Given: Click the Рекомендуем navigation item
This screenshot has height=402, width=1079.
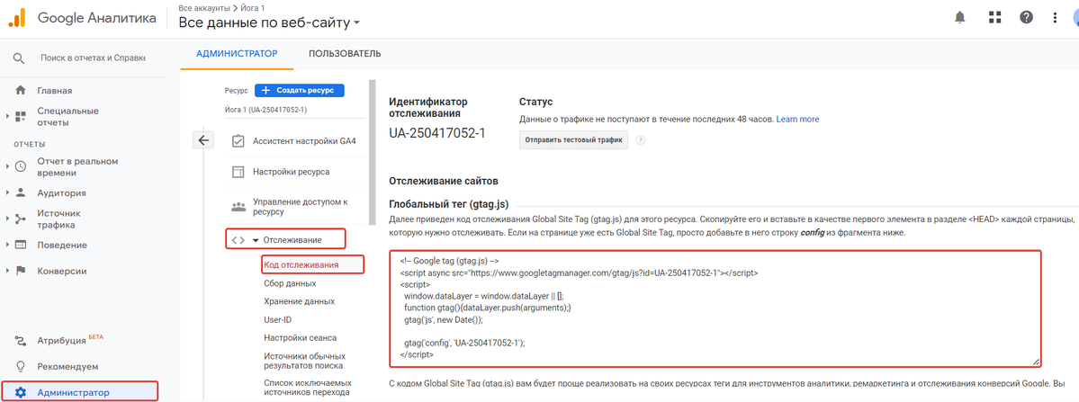Looking at the screenshot, I should pyautogui.click(x=67, y=366).
